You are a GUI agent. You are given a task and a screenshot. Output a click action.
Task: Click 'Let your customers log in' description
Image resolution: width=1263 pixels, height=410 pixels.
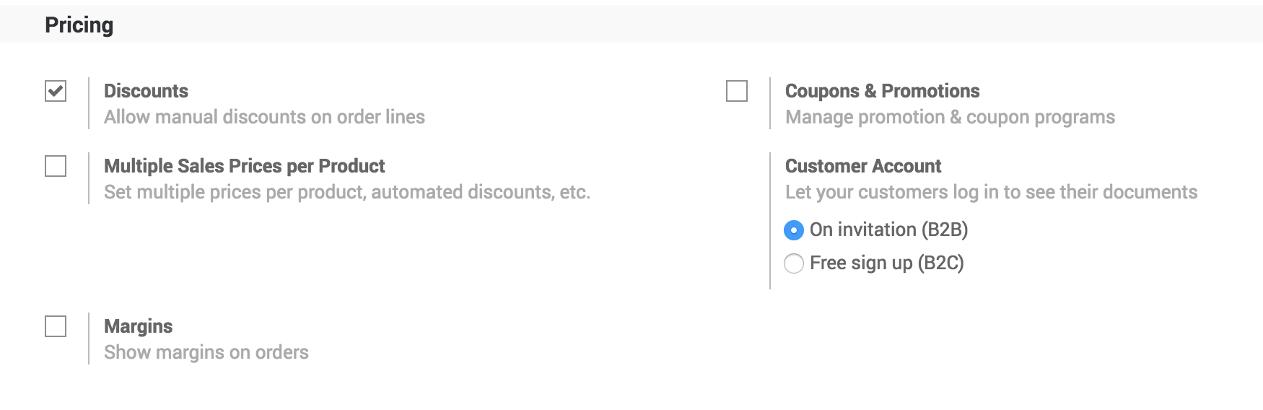[991, 192]
